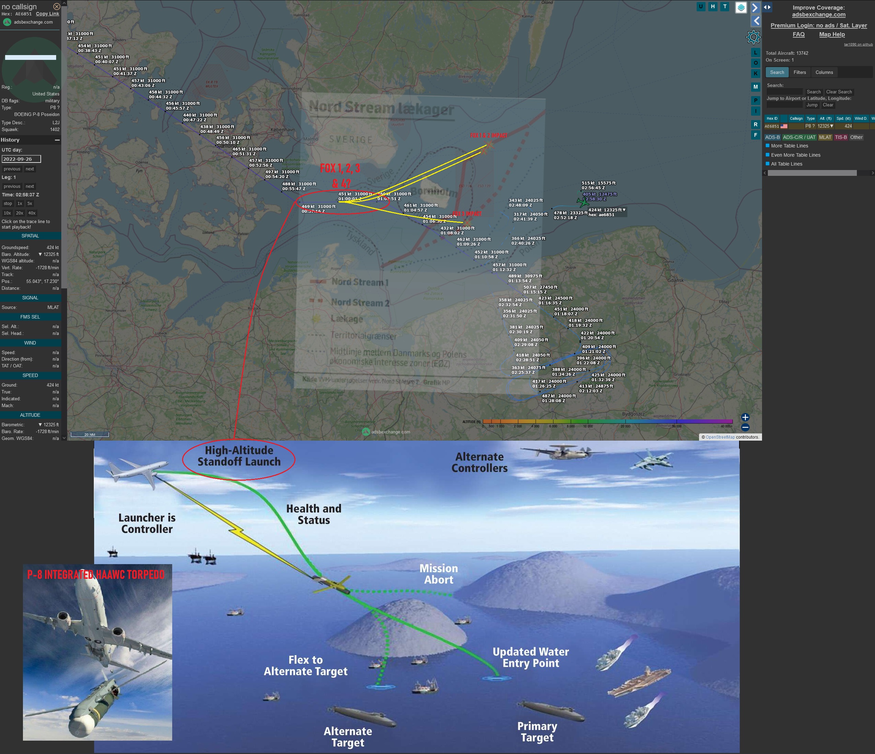Open map settings gear icon
The height and width of the screenshot is (754, 875).
pyautogui.click(x=753, y=37)
